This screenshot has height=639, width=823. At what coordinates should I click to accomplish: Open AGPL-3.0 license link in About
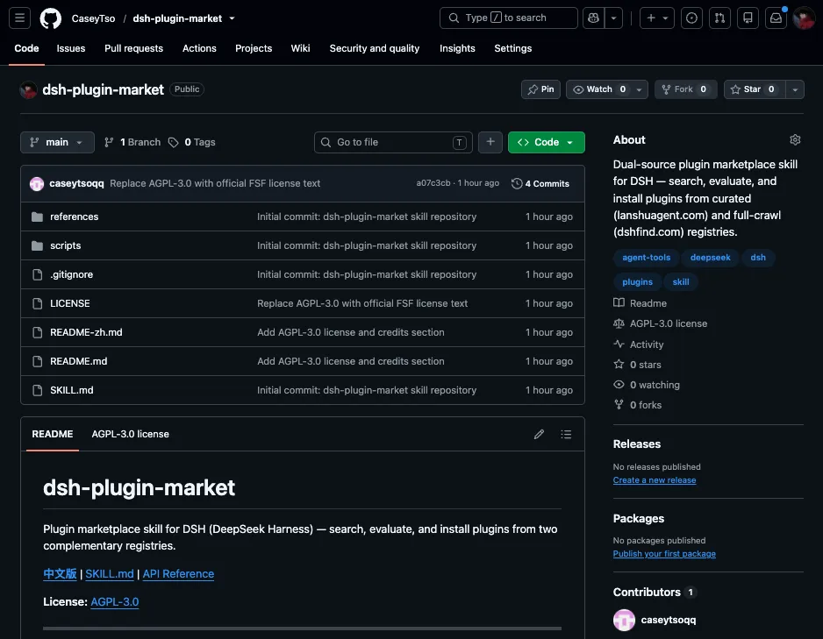coord(661,323)
